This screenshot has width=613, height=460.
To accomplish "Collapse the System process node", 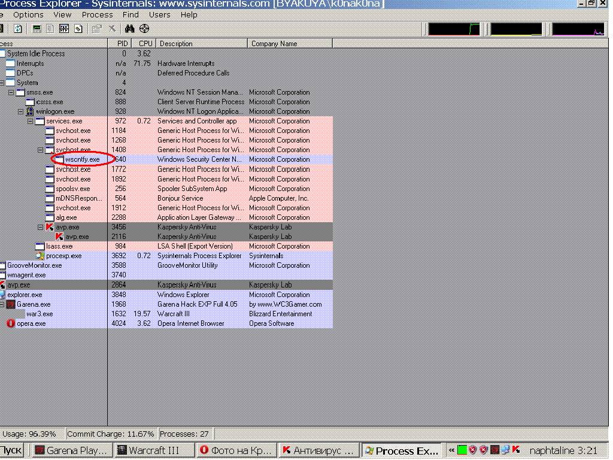I will (x=2, y=83).
